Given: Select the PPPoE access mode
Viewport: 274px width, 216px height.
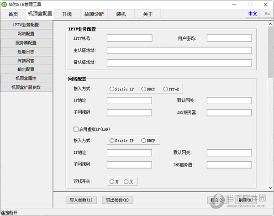Looking at the screenshot, I should coord(171,89).
